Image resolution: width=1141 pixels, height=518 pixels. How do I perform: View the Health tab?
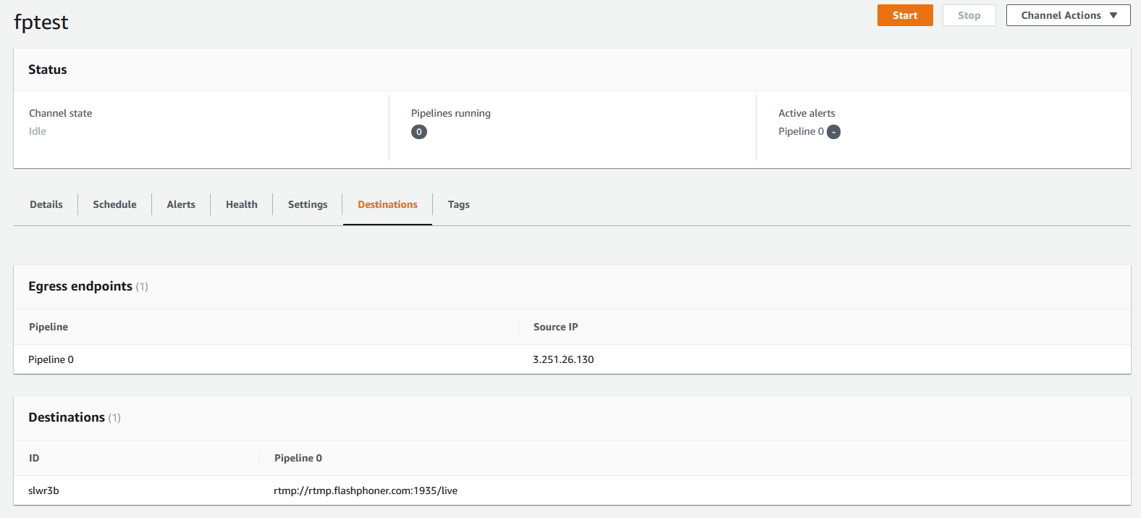[241, 204]
